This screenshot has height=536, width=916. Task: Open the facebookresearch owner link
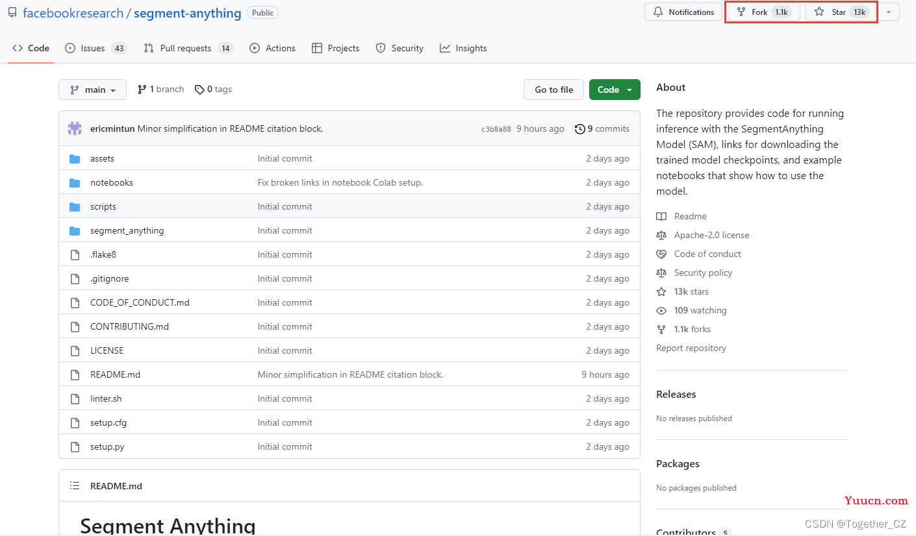coord(73,13)
